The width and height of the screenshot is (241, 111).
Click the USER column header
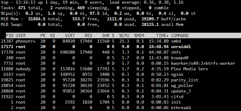(x=21, y=36)
